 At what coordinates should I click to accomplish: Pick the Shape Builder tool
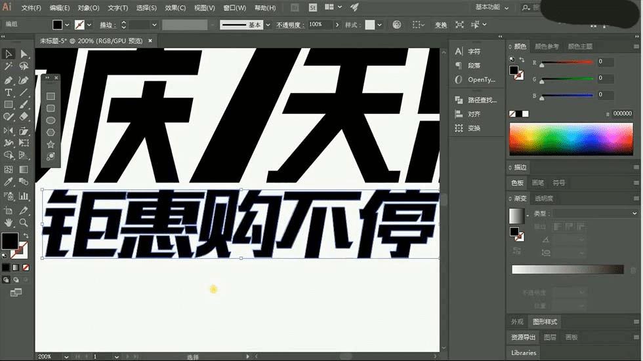(8, 155)
